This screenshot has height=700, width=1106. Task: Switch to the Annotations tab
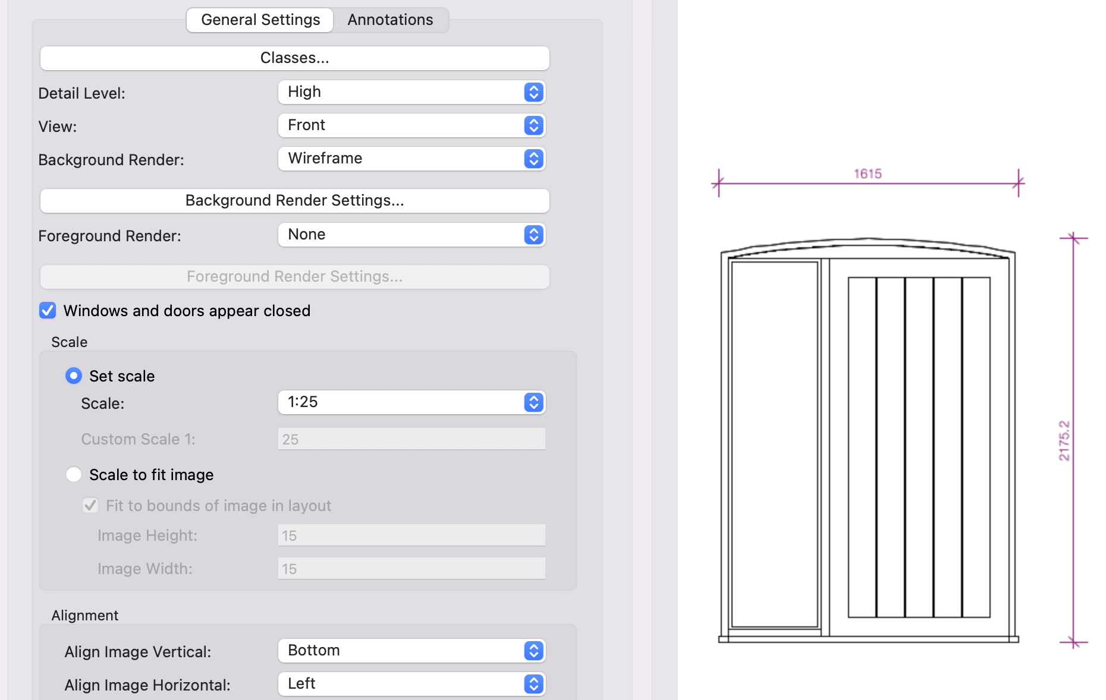point(390,20)
